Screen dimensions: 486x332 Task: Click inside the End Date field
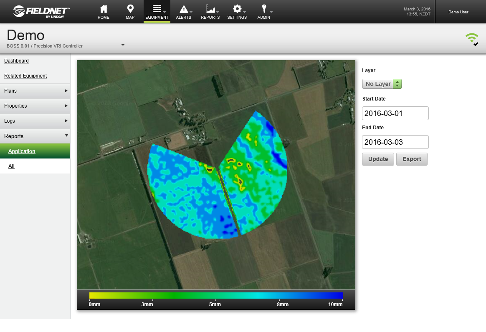pyautogui.click(x=395, y=142)
